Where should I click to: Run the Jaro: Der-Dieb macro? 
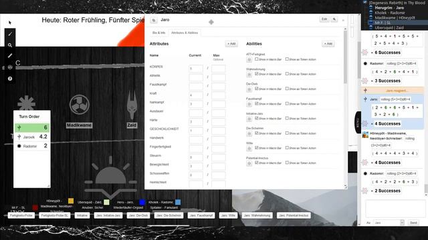(138, 215)
